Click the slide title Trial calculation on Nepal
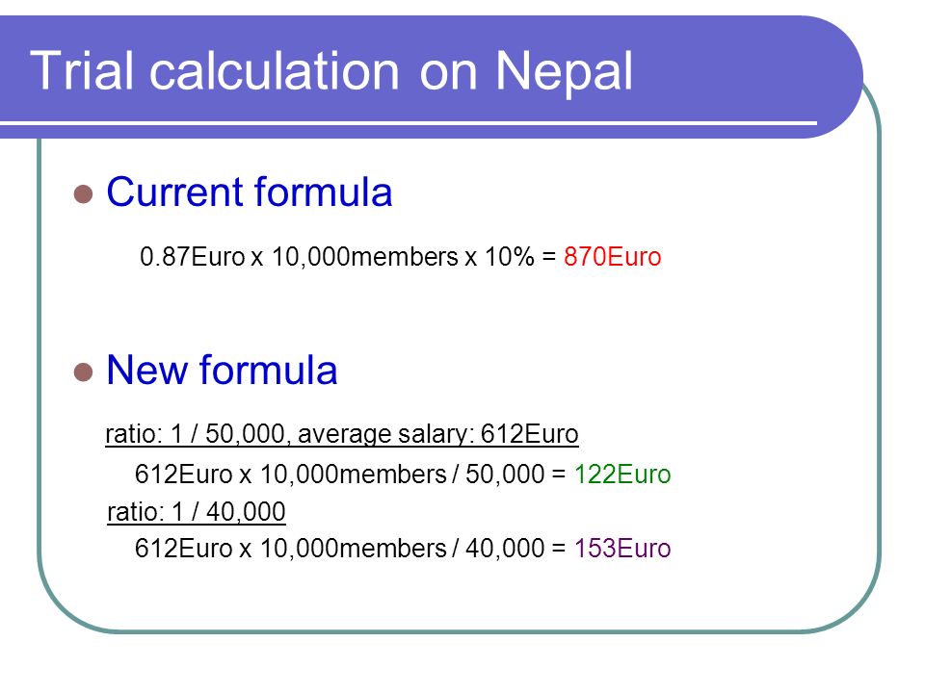The height and width of the screenshot is (693, 925). (x=330, y=71)
